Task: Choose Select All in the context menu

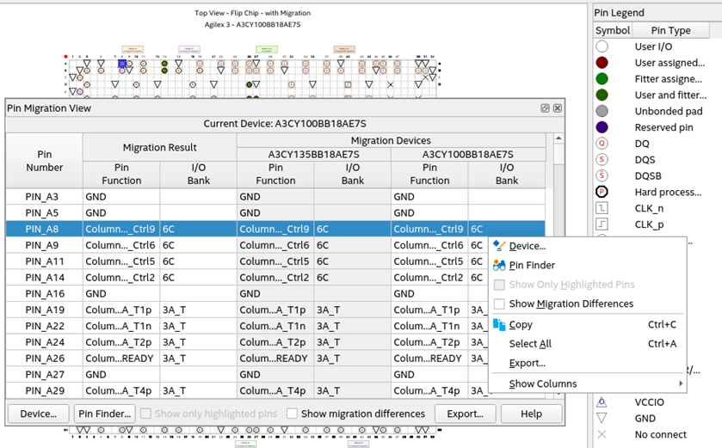Action: [530, 344]
